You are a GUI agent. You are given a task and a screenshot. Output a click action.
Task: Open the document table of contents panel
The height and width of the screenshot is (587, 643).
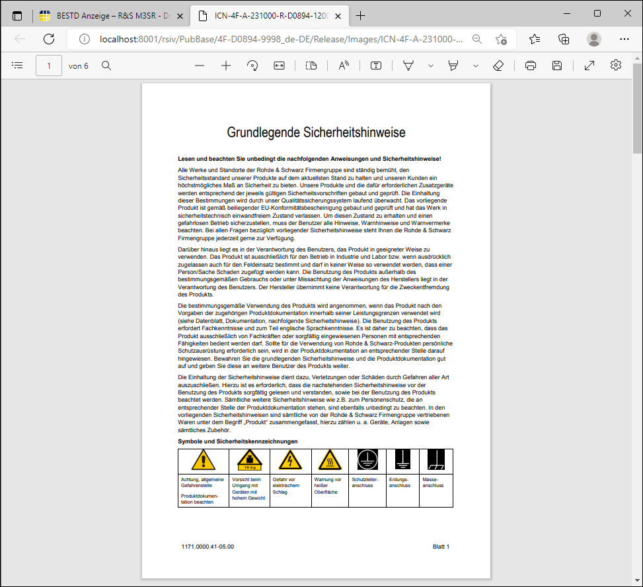click(17, 65)
